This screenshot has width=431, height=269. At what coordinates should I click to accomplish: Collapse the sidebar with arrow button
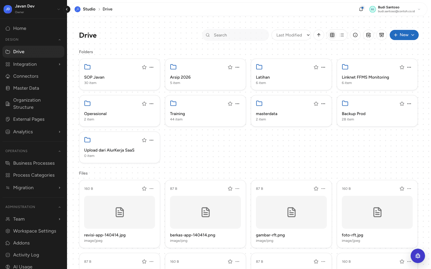(67, 9)
